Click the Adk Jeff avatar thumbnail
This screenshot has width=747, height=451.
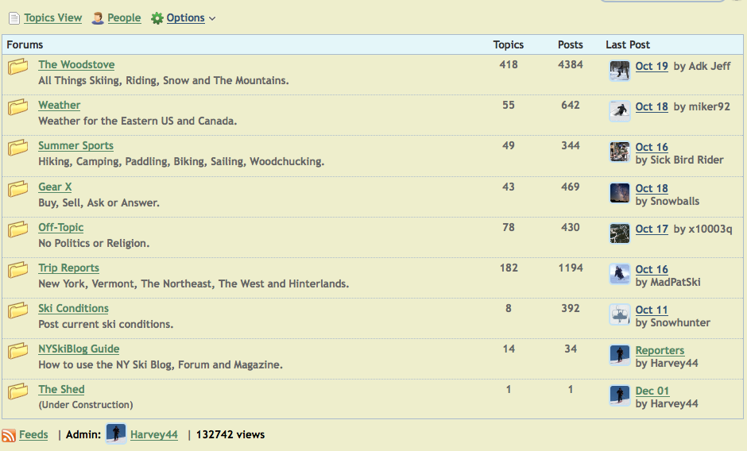620,70
